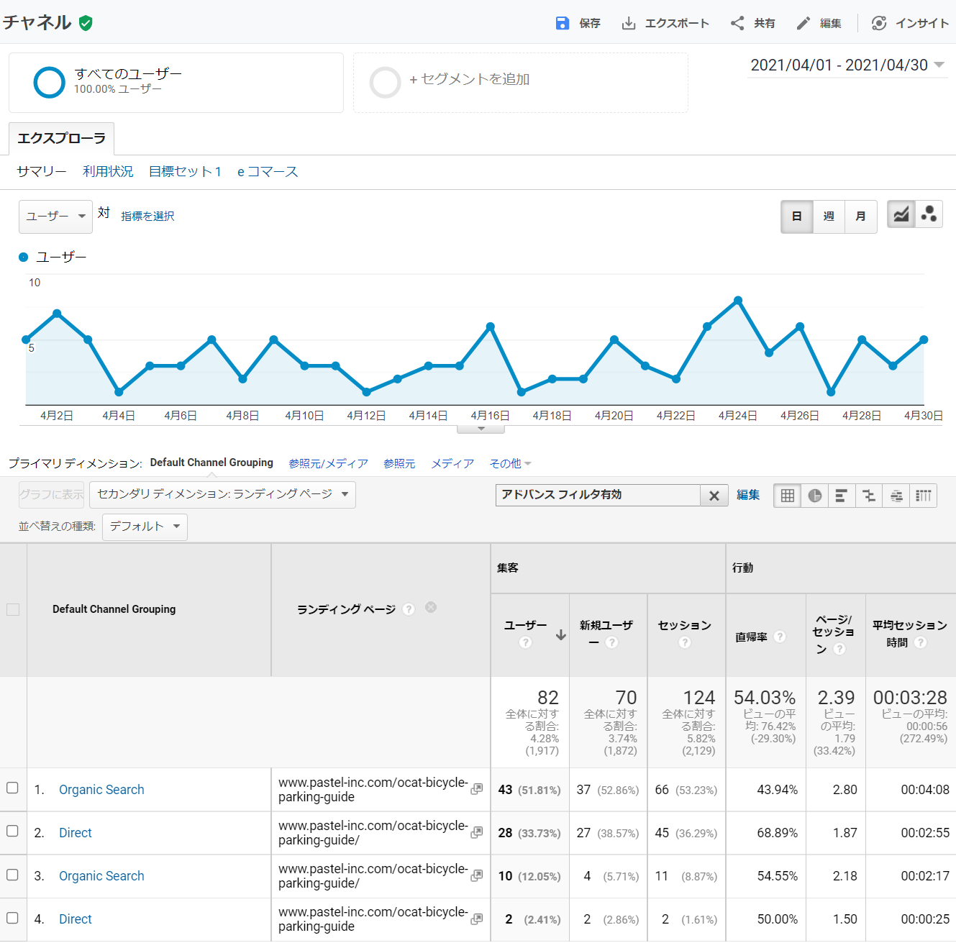This screenshot has height=943, width=956.
Task: Switch to motion chart bubbles icon
Action: pos(929,214)
